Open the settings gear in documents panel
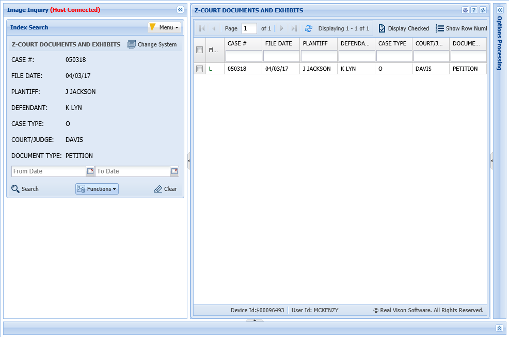The height and width of the screenshot is (337, 509). click(x=465, y=10)
